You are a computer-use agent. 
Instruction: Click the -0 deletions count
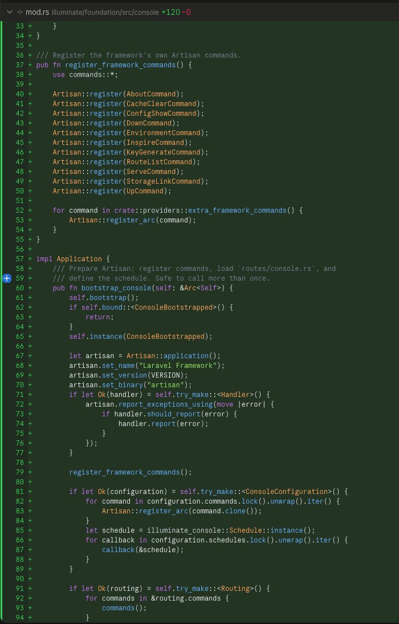click(x=186, y=13)
